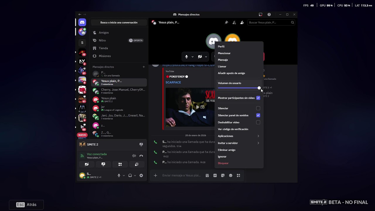The width and height of the screenshot is (375, 211).
Task: Check 'Deshabilitar vídeo' checkbox
Action: (x=258, y=122)
